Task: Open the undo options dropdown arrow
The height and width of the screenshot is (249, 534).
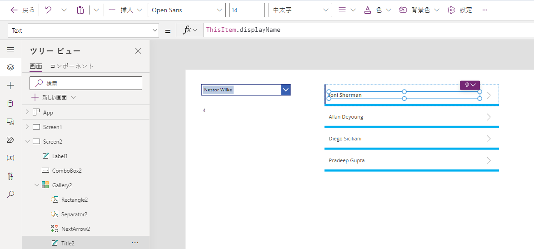Action: point(64,10)
